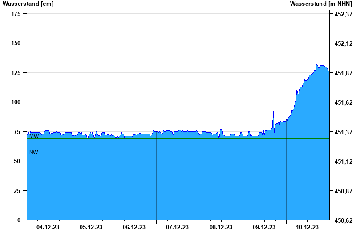Image resolution: width=356 pixels, height=244 pixels.
Task: Click the 452,12 value on the right axis
Action: tap(344, 43)
